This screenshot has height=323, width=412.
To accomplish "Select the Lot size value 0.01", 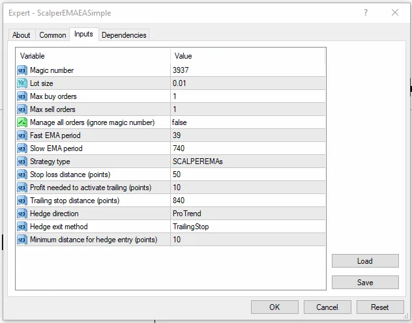I will click(x=248, y=83).
